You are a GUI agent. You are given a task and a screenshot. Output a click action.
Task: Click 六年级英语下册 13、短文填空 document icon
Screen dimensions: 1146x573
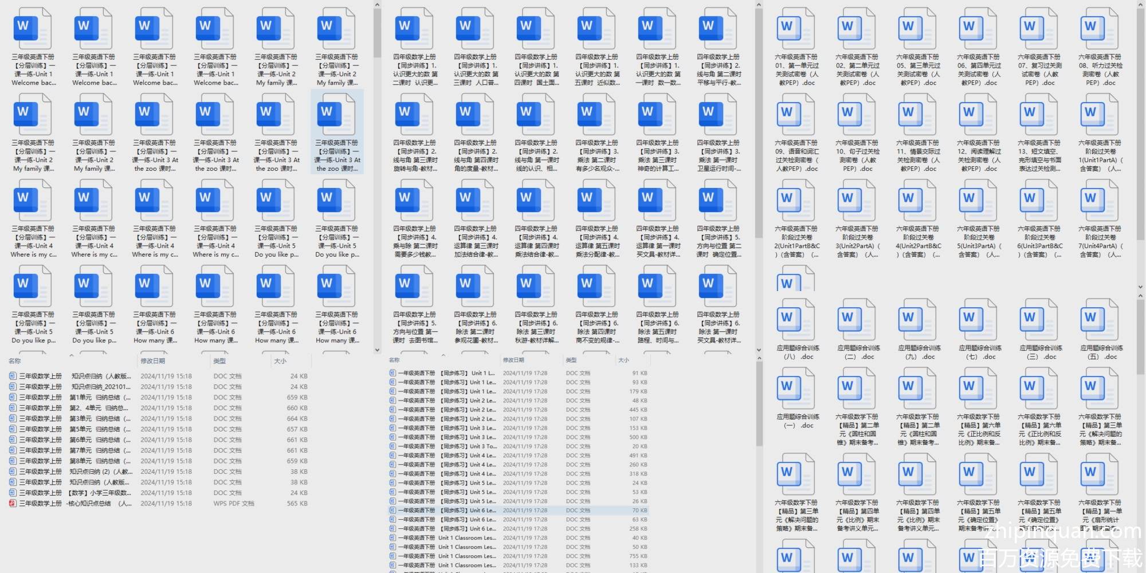pyautogui.click(x=1039, y=117)
